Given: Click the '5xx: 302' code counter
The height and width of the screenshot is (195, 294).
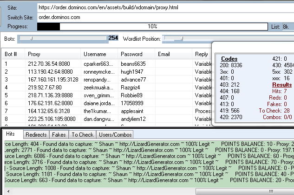Looking at the screenshot, I should [x=282, y=72].
